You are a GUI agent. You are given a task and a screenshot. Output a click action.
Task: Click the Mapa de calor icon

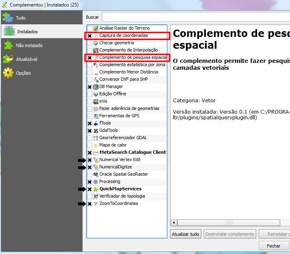click(x=96, y=145)
